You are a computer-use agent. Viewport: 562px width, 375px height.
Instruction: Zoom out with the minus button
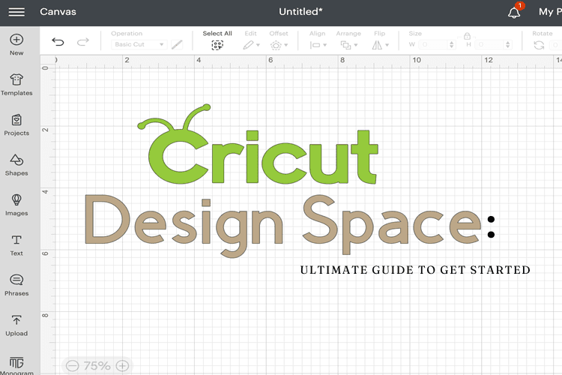73,366
